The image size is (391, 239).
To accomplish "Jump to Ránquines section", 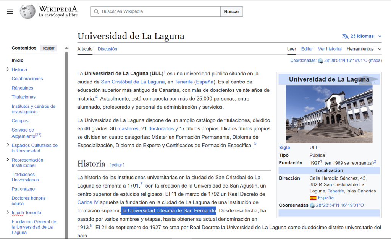I will 22,88.
